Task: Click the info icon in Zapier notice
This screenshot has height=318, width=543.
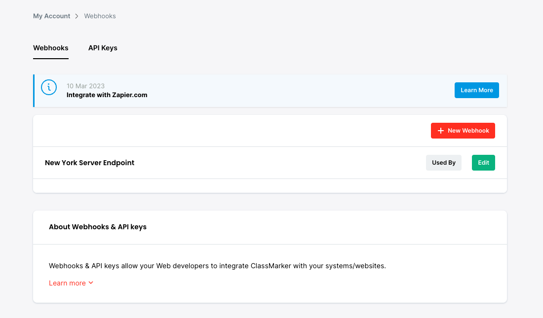Action: point(49,87)
